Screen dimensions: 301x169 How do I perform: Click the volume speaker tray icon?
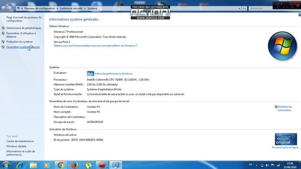point(268,165)
